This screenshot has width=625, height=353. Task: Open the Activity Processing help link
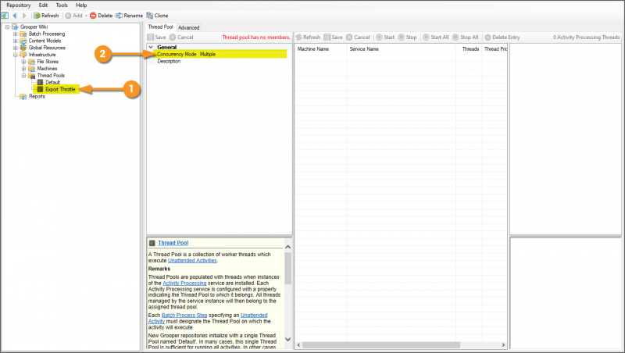[x=184, y=283]
